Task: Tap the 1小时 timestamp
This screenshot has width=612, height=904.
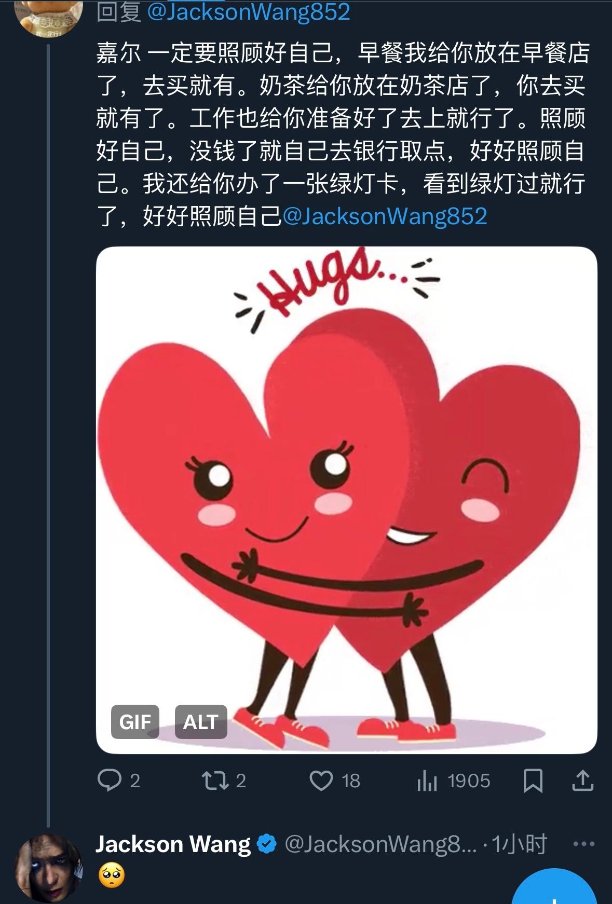Action: [x=520, y=844]
